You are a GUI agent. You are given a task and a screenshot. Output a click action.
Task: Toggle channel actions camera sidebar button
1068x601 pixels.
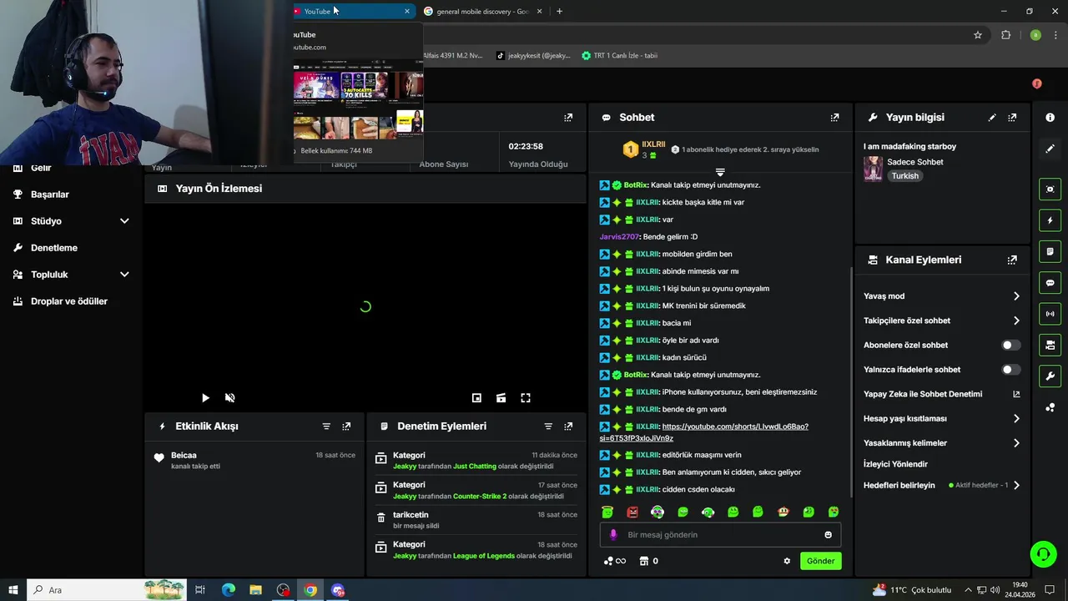click(x=1050, y=345)
